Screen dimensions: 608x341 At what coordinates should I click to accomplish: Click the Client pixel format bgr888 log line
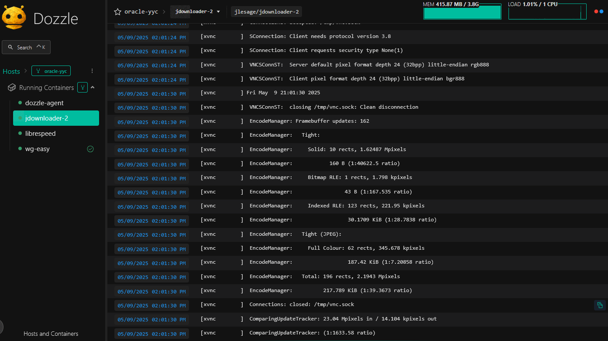(x=357, y=79)
